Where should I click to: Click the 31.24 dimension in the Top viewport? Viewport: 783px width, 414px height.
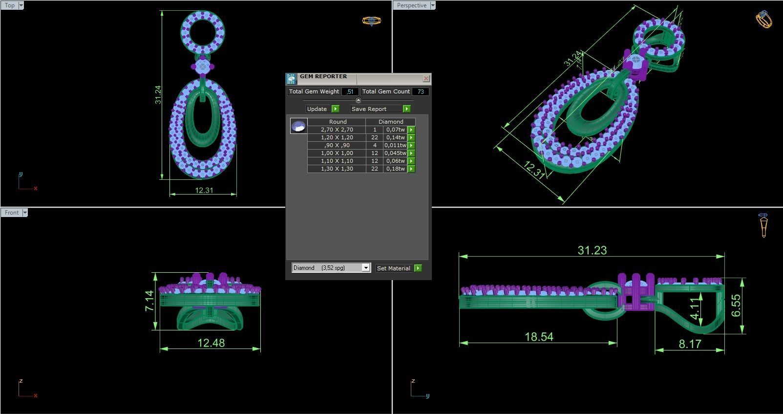pos(158,94)
